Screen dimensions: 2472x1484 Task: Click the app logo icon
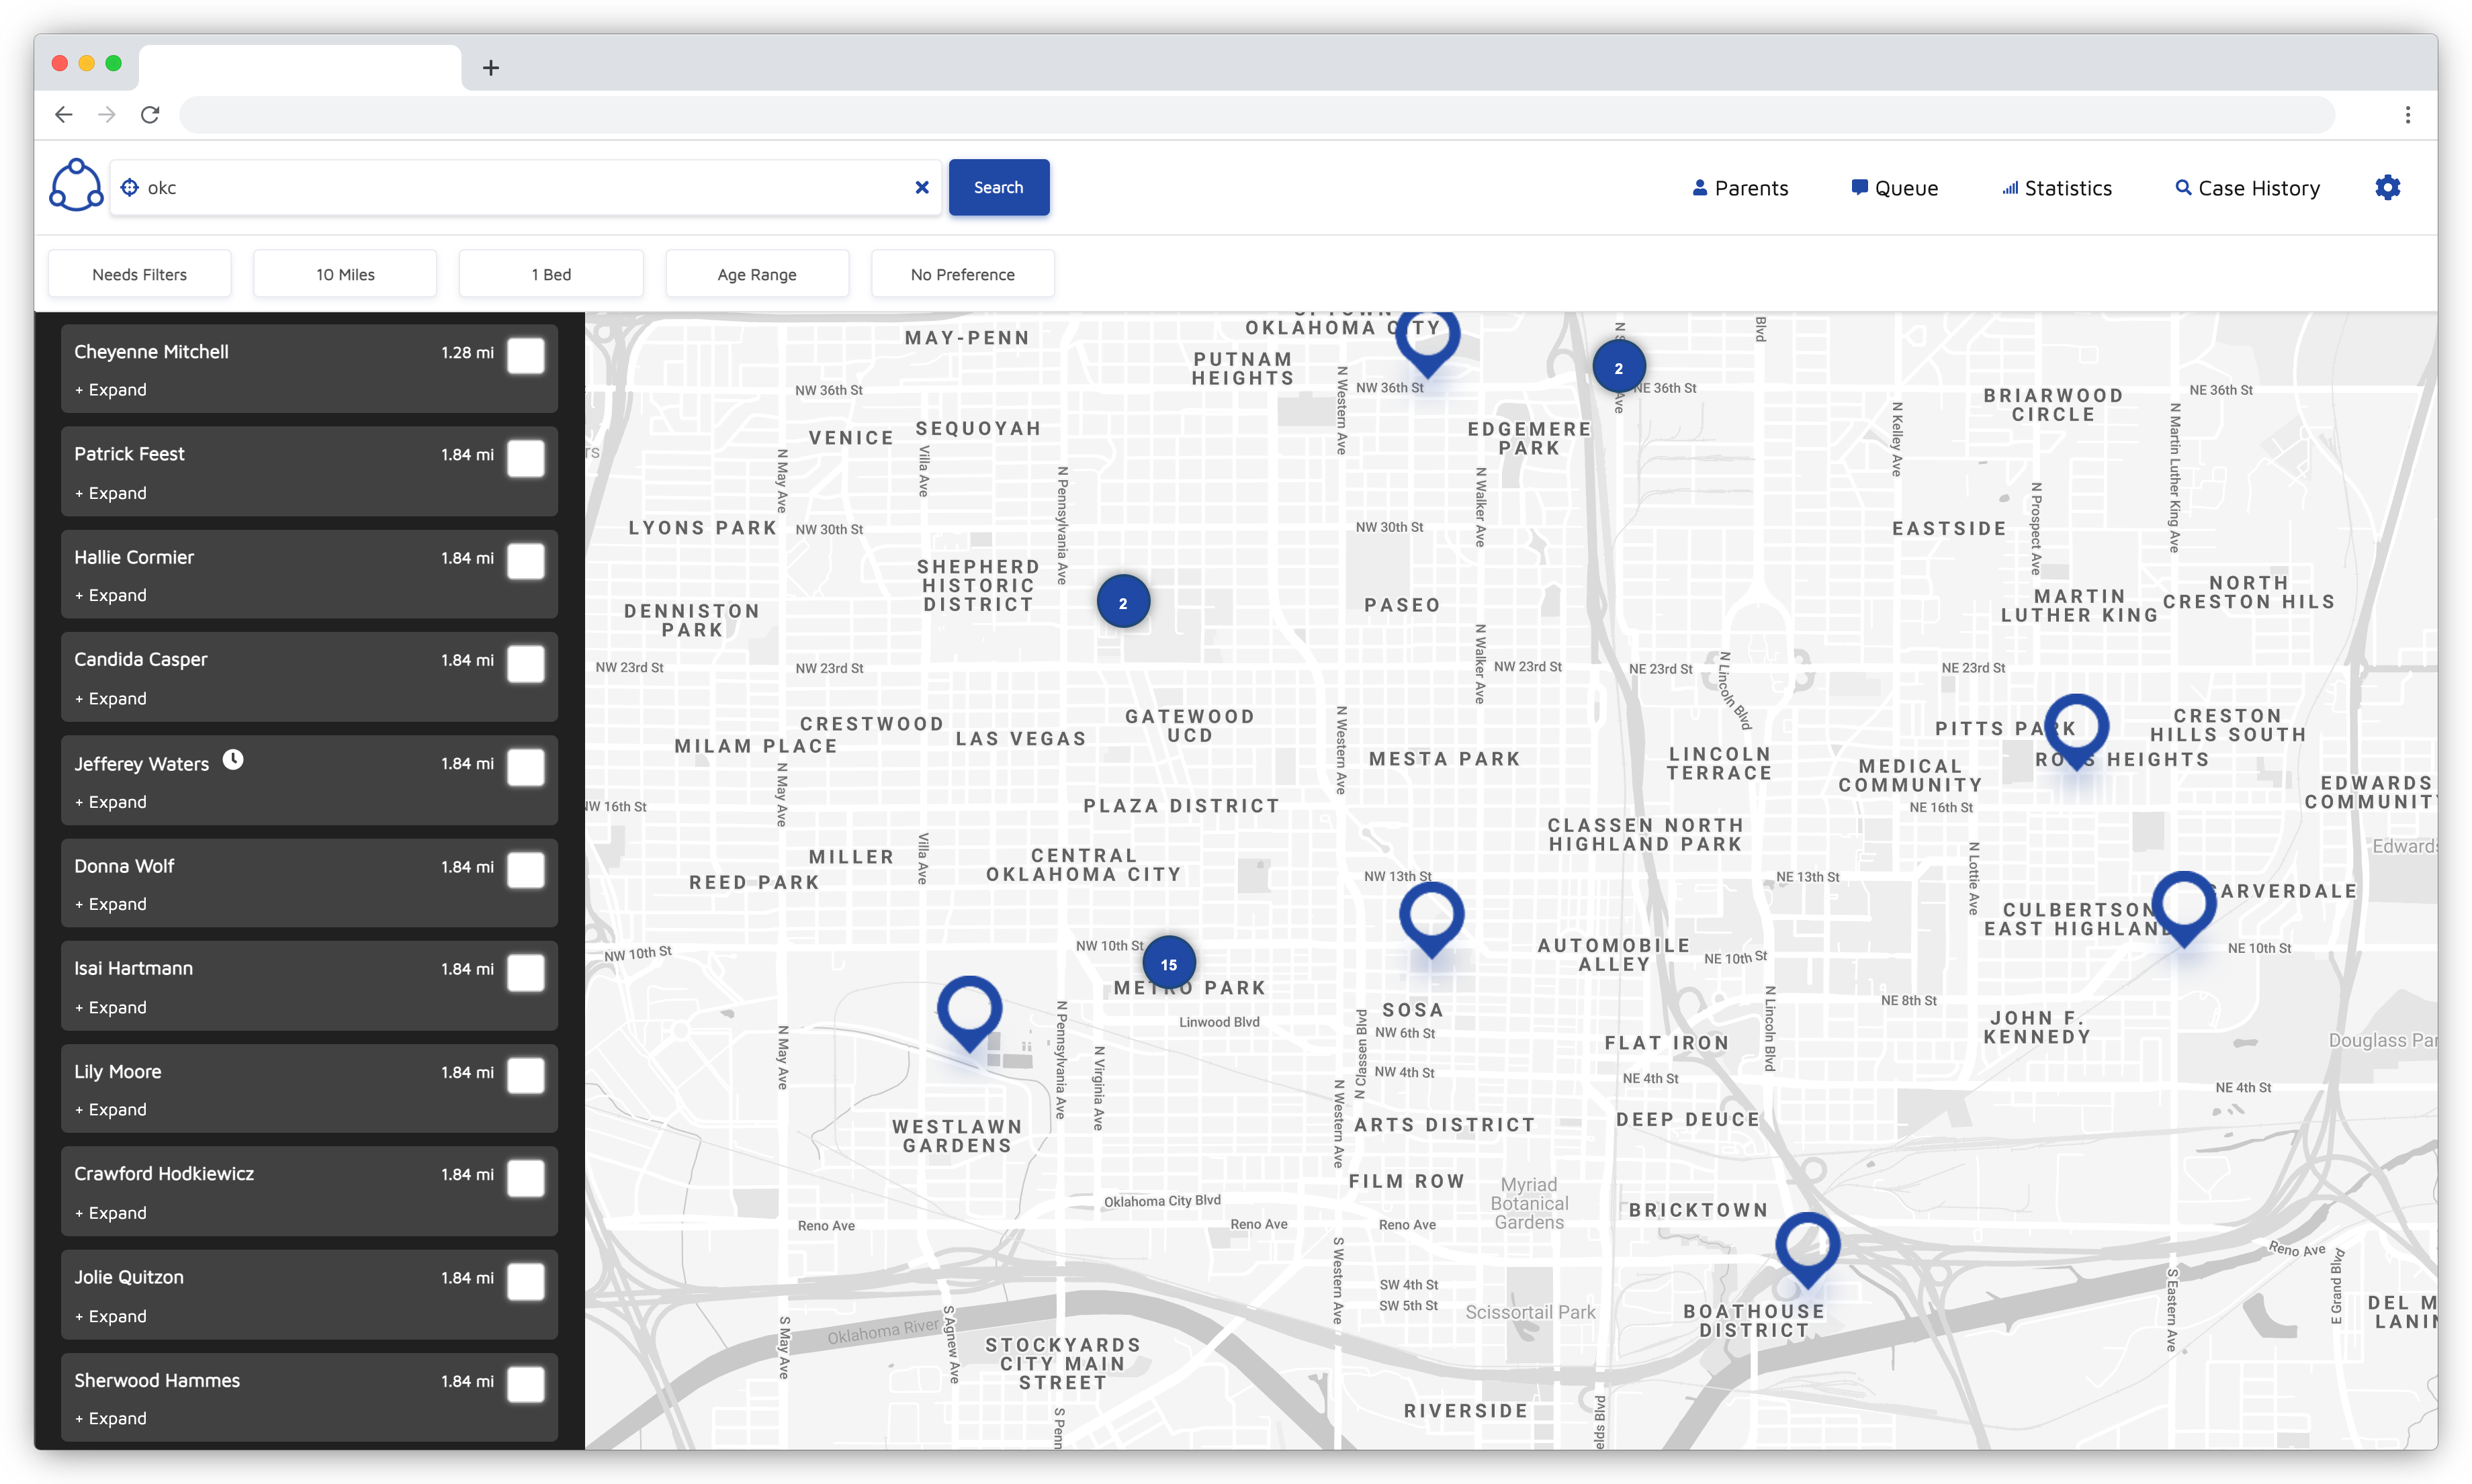(x=76, y=186)
